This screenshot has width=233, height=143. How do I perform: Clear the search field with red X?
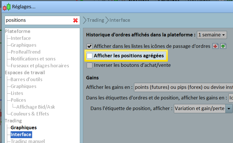pos(75,20)
